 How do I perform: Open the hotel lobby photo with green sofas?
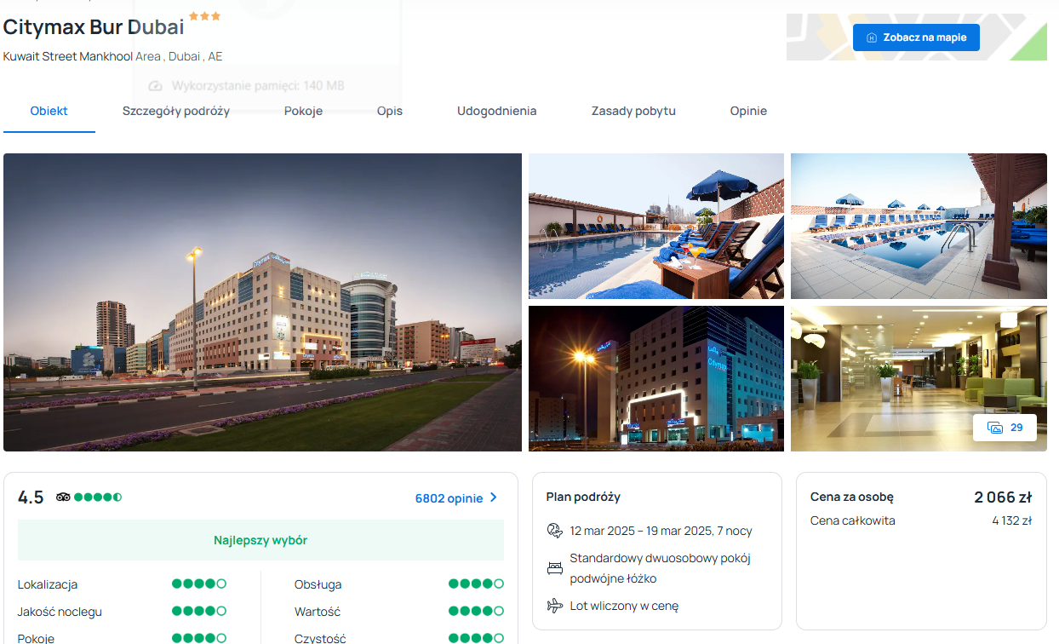point(919,378)
